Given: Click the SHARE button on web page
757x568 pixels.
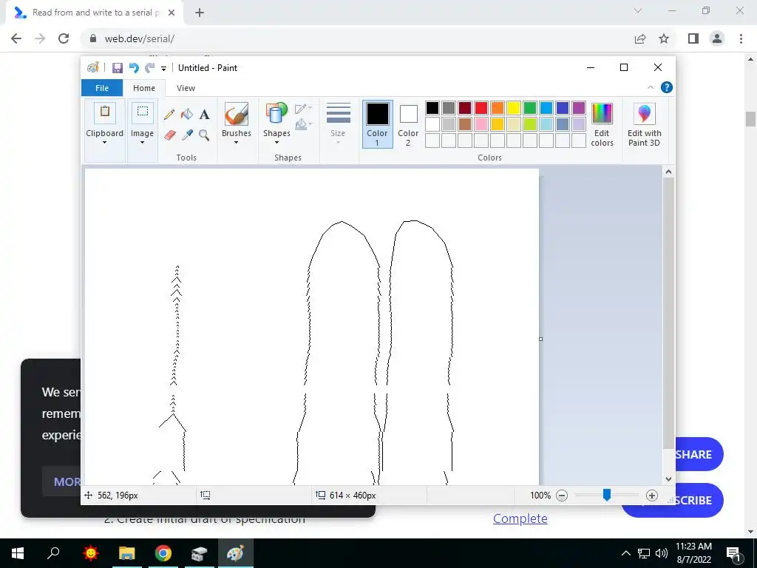Looking at the screenshot, I should [695, 454].
